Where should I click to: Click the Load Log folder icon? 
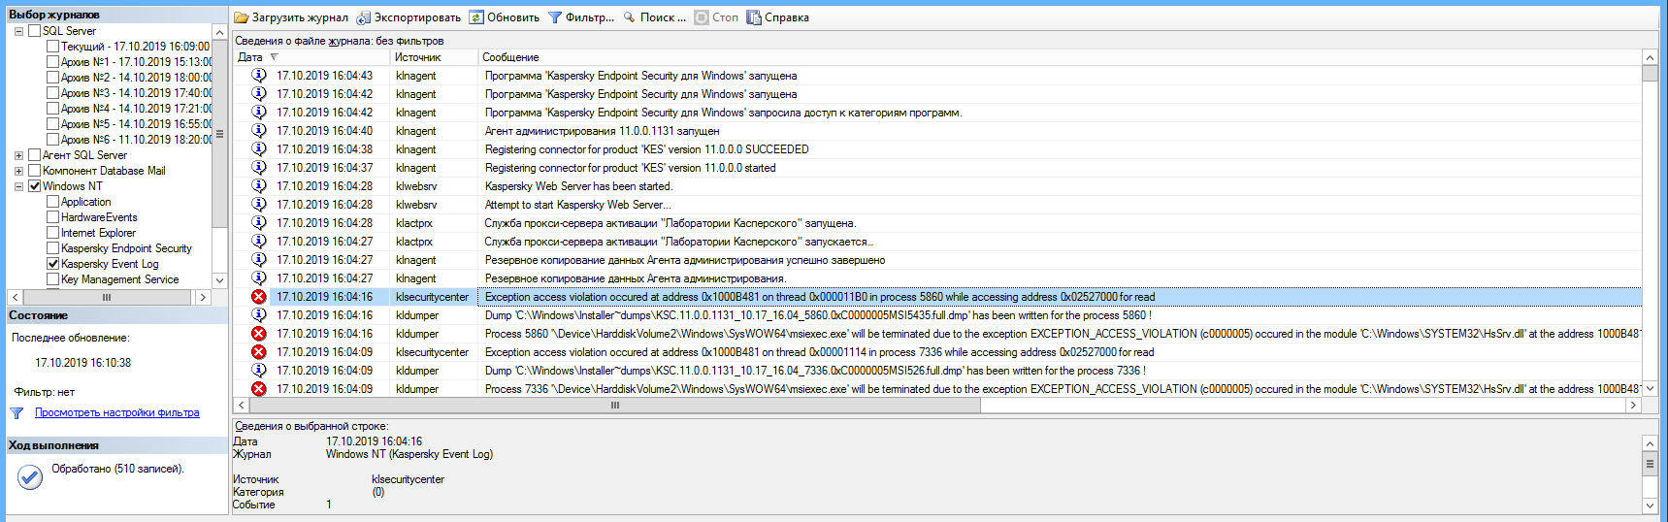[242, 17]
